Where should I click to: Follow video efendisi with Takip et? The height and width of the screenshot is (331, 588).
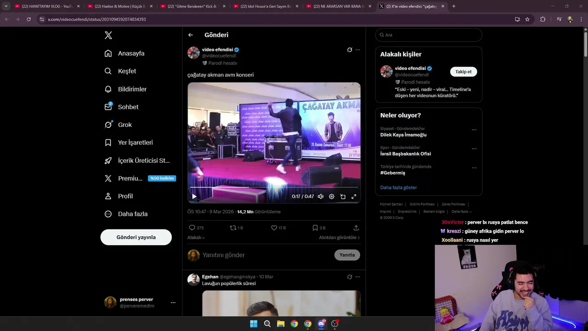[x=463, y=72]
